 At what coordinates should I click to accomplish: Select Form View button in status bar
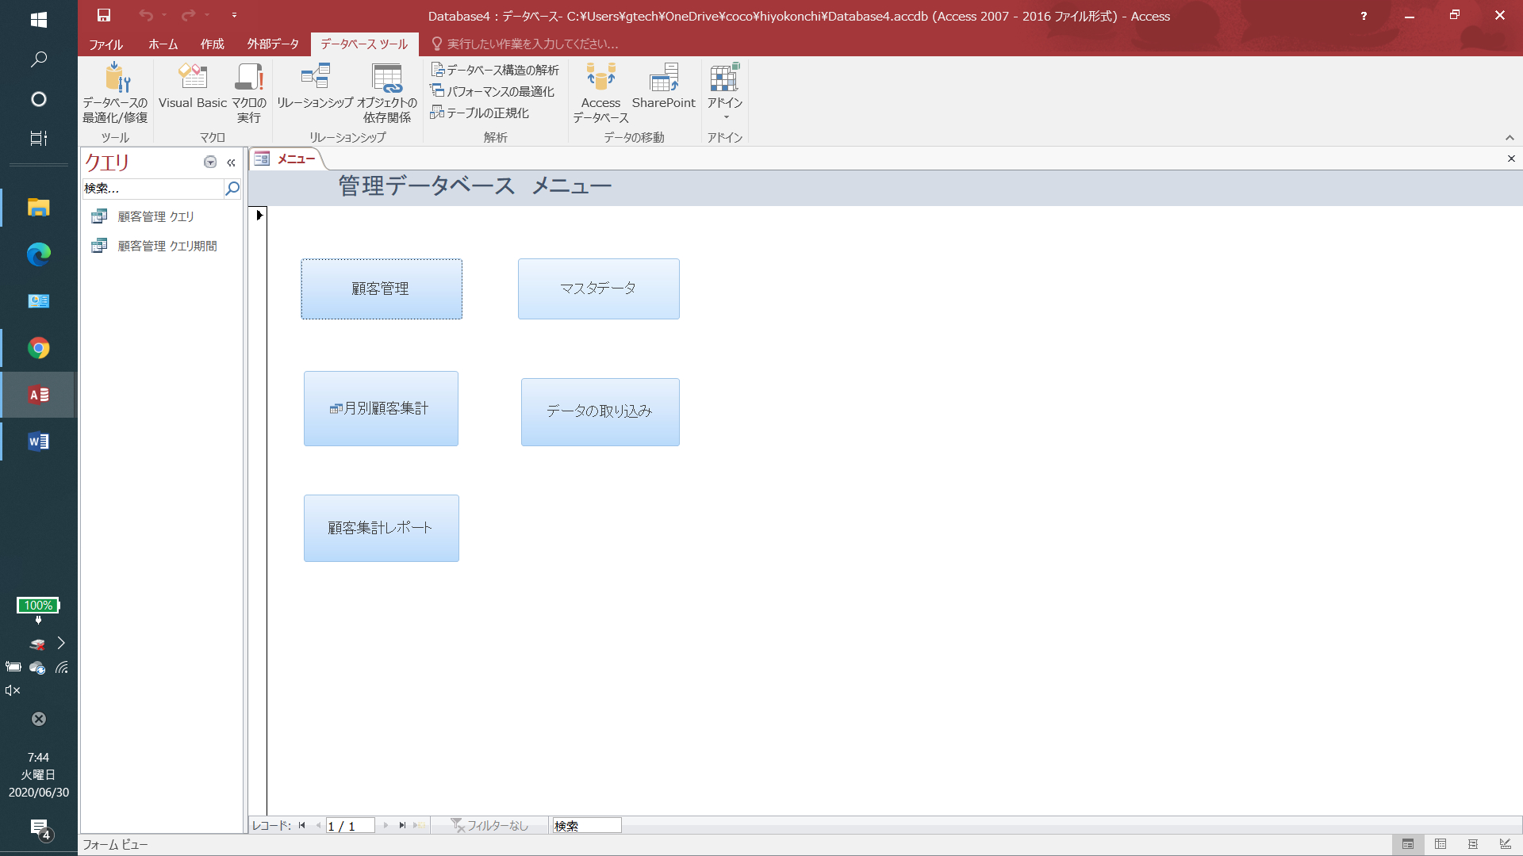tap(1408, 844)
